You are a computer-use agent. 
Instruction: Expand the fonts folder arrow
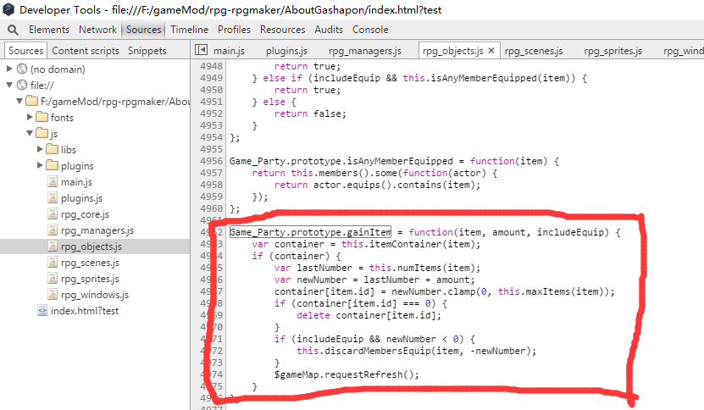coord(30,117)
